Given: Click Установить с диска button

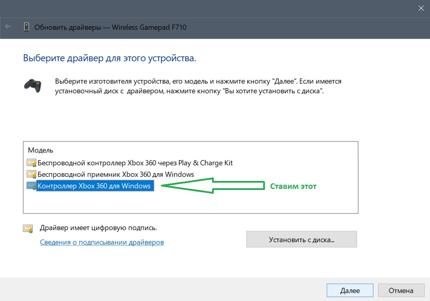Looking at the screenshot, I should [302, 239].
